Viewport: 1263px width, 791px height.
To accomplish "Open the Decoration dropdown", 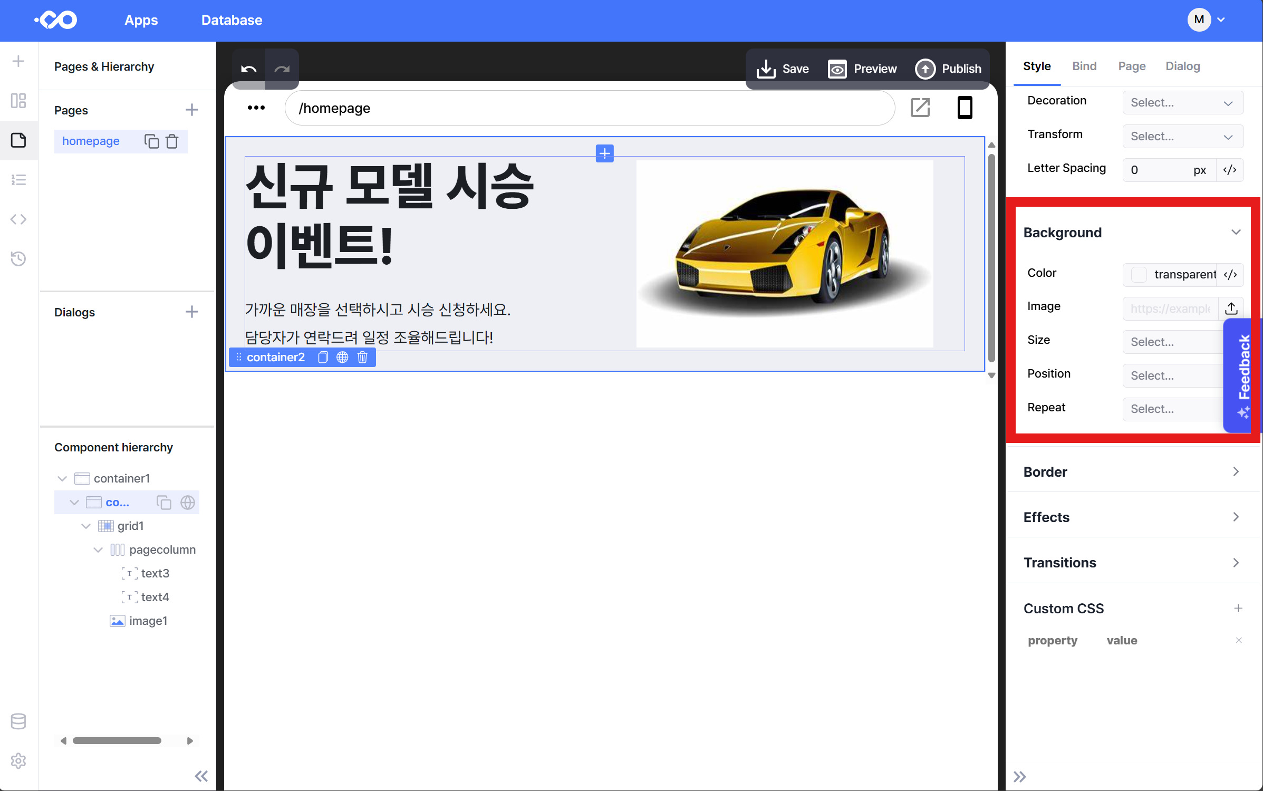I will 1183,103.
